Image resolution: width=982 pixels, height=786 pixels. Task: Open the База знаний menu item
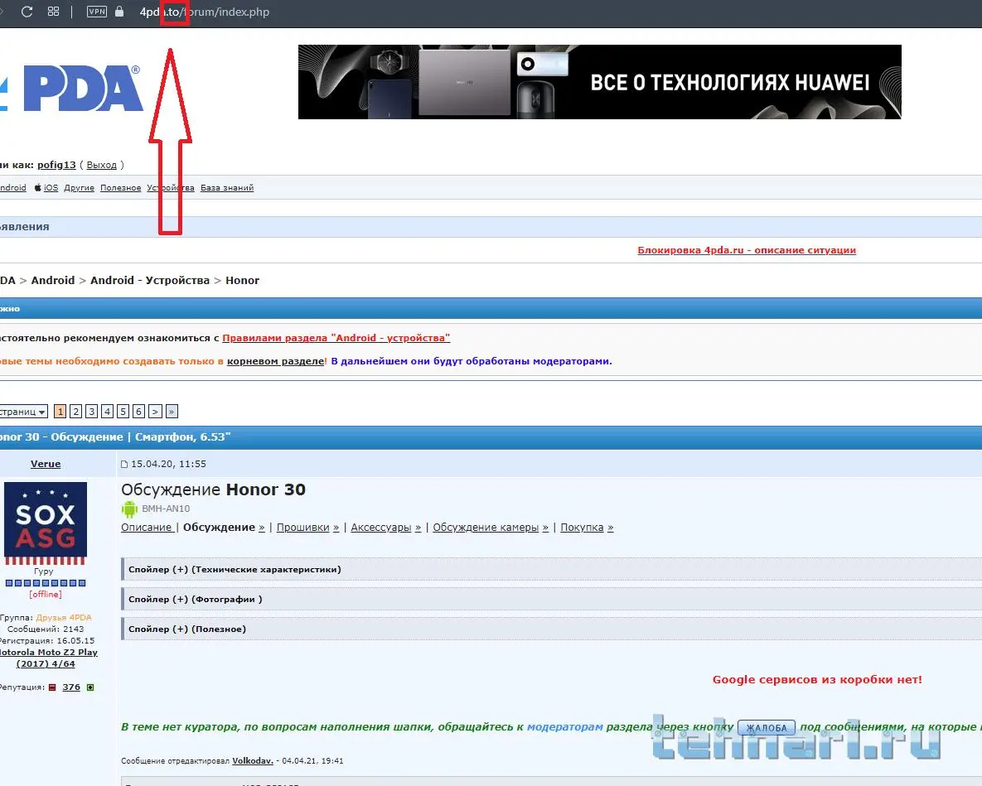(x=227, y=188)
